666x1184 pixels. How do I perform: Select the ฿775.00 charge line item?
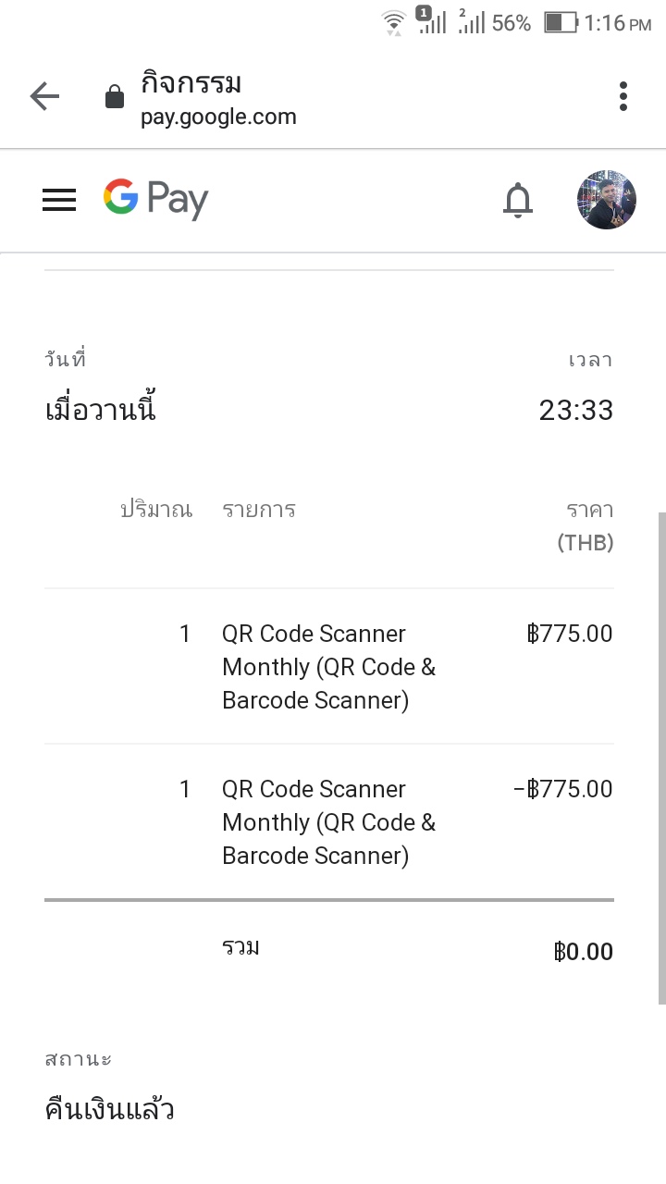pos(328,666)
